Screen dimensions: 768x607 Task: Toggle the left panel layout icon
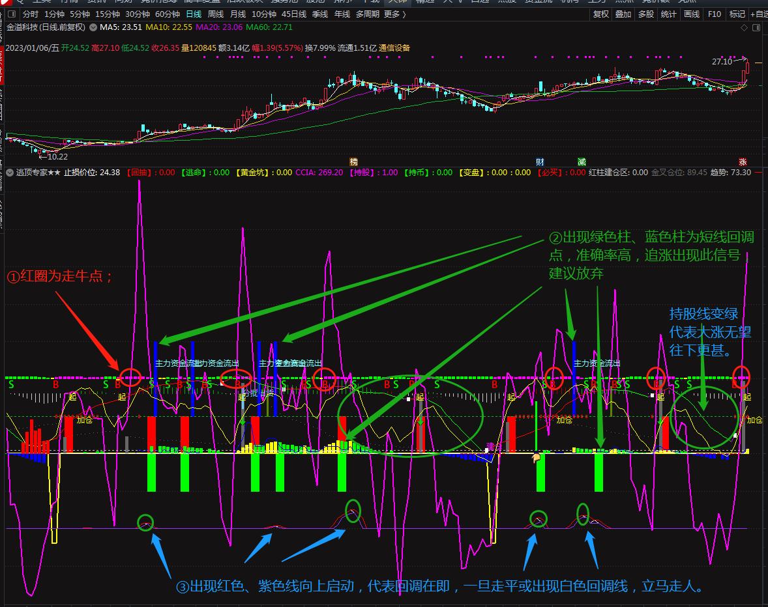click(x=12, y=14)
